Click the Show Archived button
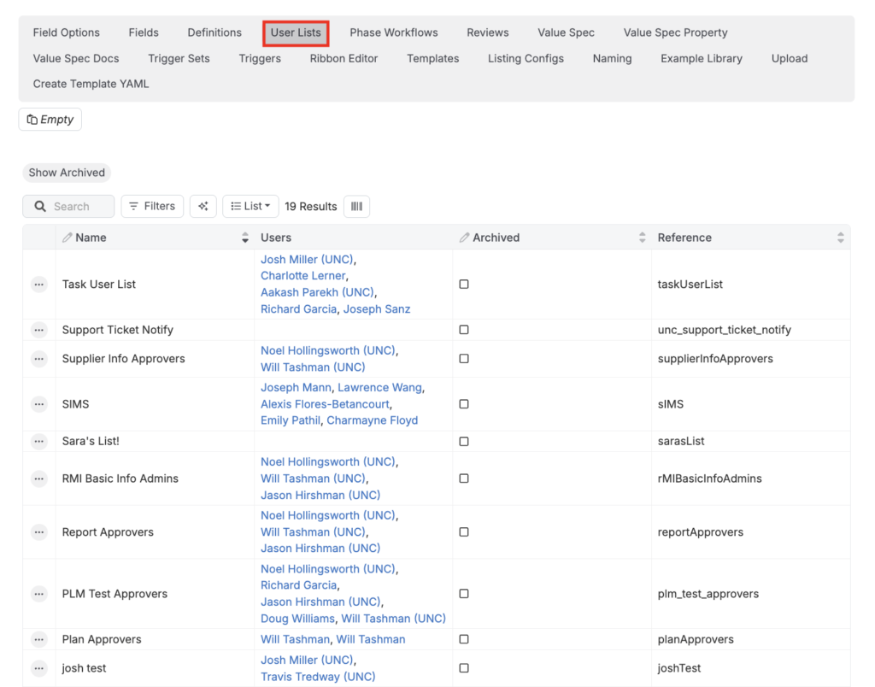 click(x=67, y=173)
